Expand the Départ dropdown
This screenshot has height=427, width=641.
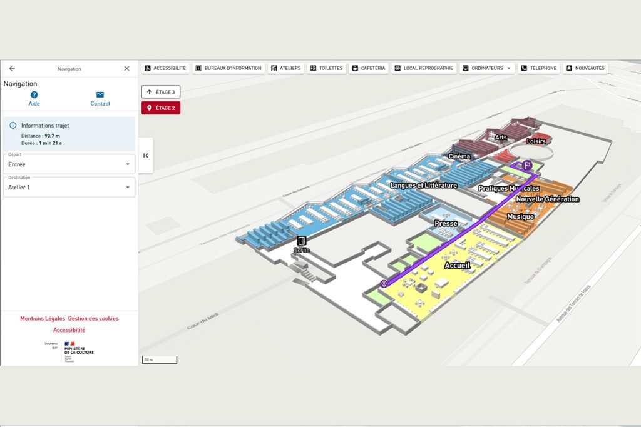[69, 164]
